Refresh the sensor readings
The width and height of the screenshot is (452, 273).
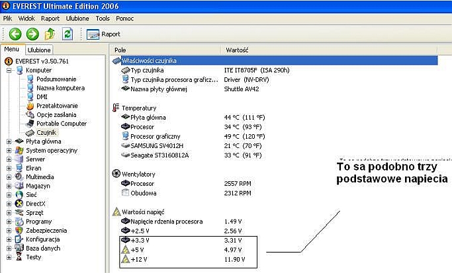click(x=68, y=34)
